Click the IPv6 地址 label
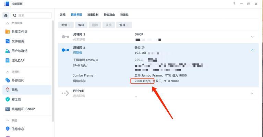Screen dimensions: 263x137 click(x=81, y=65)
